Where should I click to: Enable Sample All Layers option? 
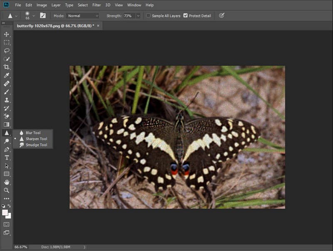pos(149,15)
